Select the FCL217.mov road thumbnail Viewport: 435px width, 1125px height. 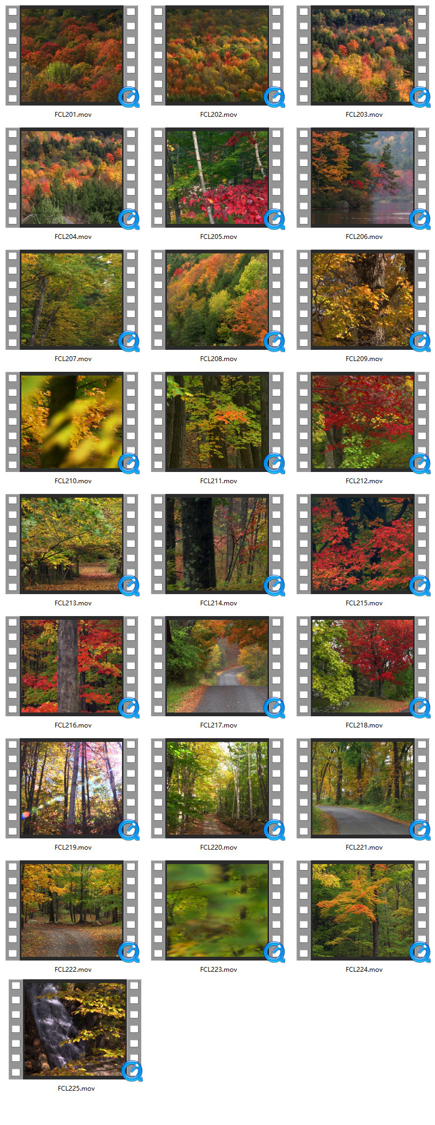pyautogui.click(x=217, y=666)
